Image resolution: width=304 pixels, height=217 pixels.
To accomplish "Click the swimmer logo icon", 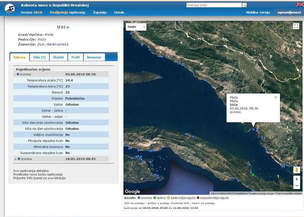I will (x=10, y=9).
